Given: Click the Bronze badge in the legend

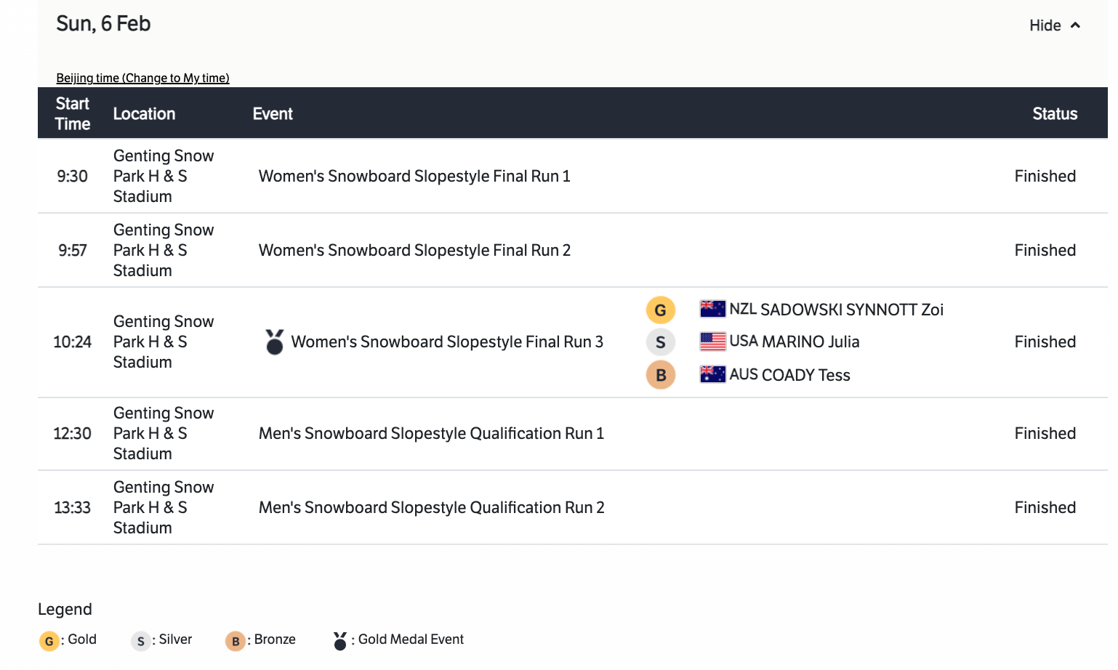Looking at the screenshot, I should 235,641.
